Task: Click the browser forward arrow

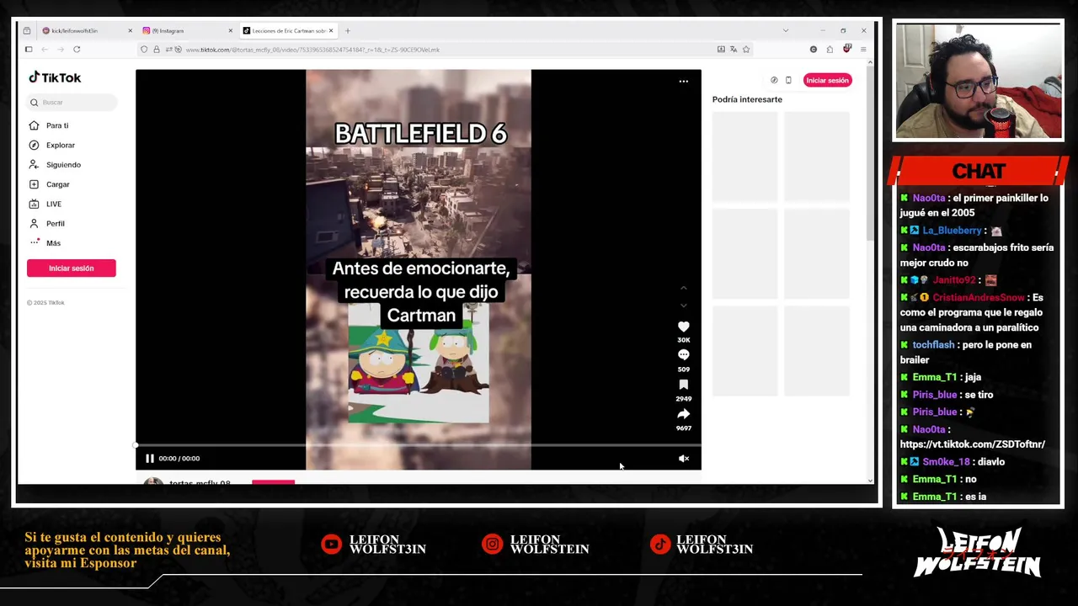Action: (x=61, y=50)
